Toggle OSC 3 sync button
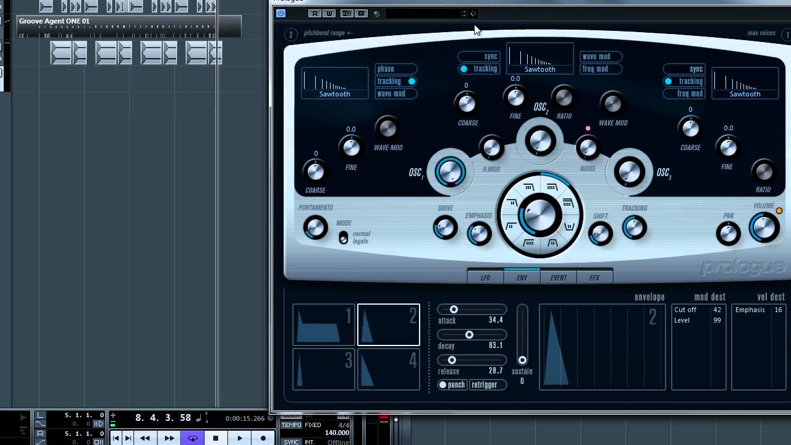This screenshot has height=445, width=791. [684, 69]
